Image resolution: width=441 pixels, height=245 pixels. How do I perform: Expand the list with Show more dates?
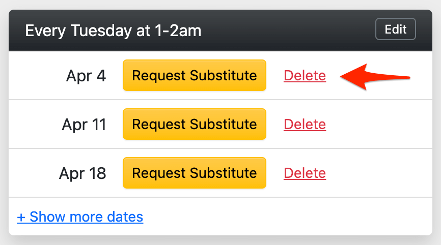[x=80, y=217]
